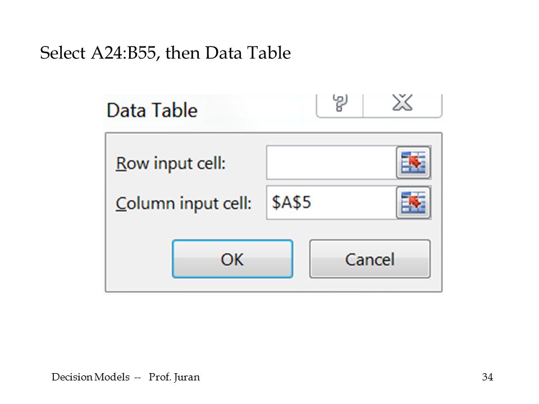Confirm the data table with OK
Viewport: 539px width, 404px height.
click(x=232, y=259)
